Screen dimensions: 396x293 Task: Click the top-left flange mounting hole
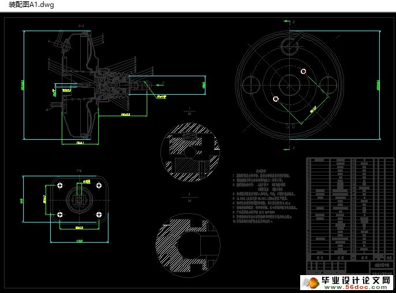tap(60, 184)
